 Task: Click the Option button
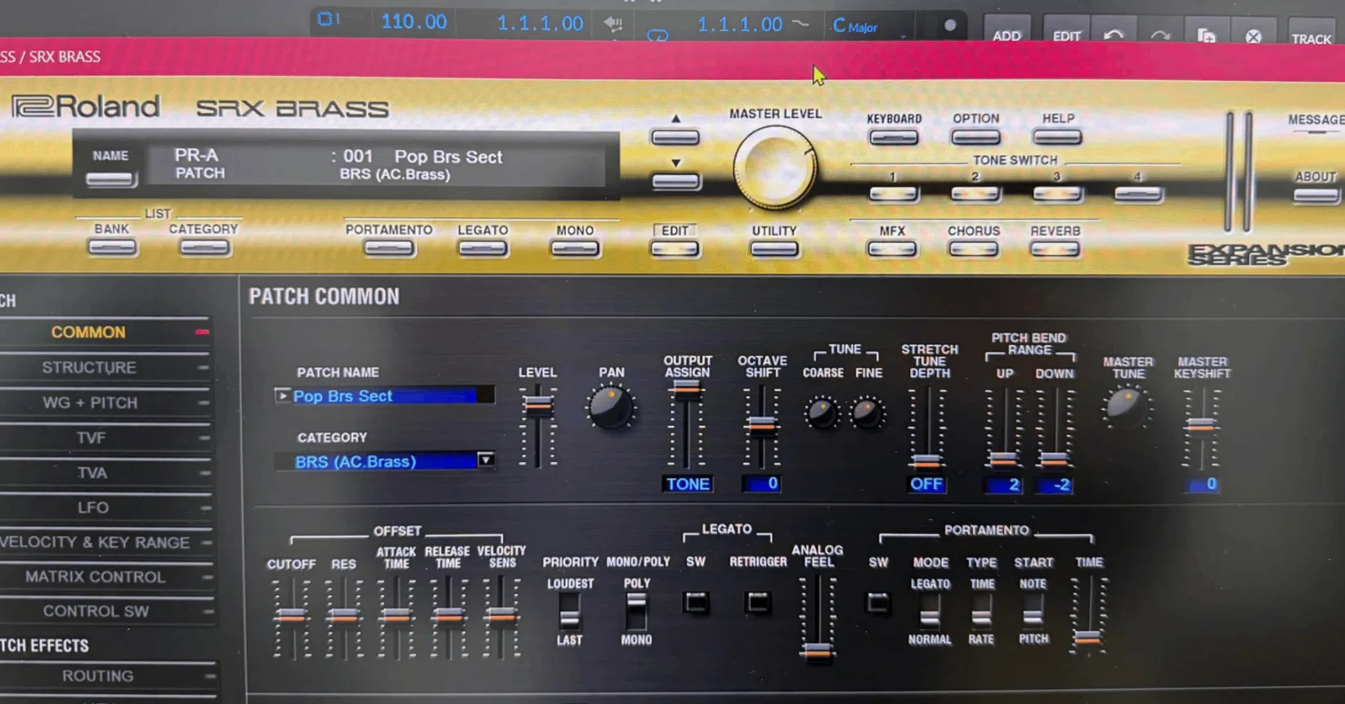click(x=975, y=137)
